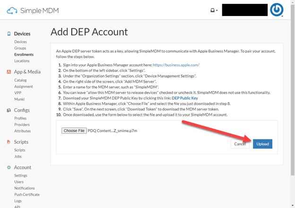The height and width of the screenshot is (208, 295).
Task: Click the page vertical scrollbar
Action: (x=293, y=90)
